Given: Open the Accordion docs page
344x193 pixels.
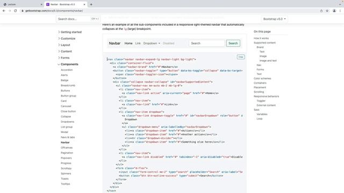Looking at the screenshot, I should 67,70.
